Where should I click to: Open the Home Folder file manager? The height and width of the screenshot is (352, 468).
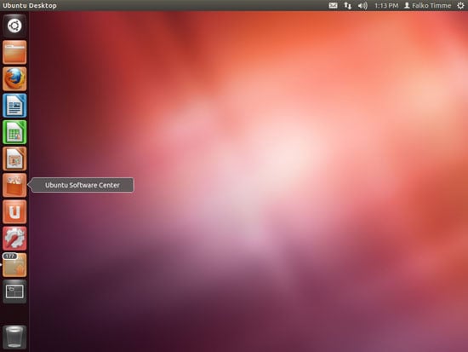[14, 52]
